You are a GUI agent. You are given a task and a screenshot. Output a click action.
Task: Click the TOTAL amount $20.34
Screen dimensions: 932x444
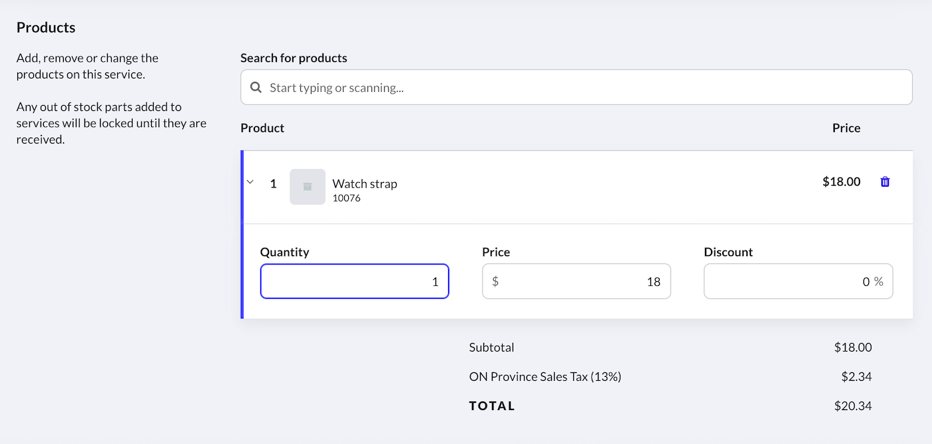(853, 406)
